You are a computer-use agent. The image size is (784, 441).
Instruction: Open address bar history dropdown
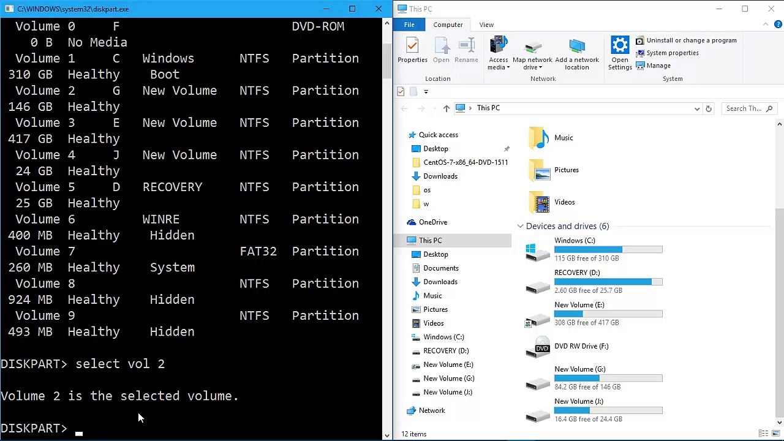[696, 108]
